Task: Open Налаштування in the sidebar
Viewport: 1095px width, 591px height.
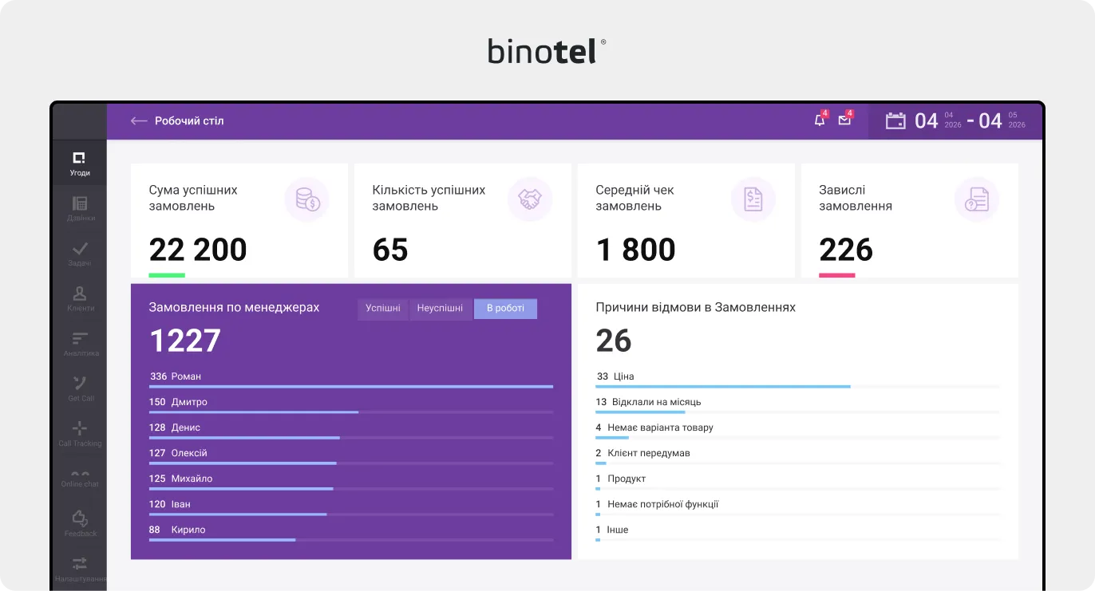Action: tap(80, 569)
